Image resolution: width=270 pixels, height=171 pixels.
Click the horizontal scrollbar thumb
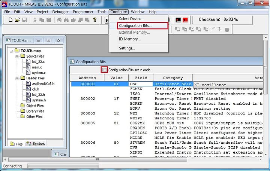(97, 159)
